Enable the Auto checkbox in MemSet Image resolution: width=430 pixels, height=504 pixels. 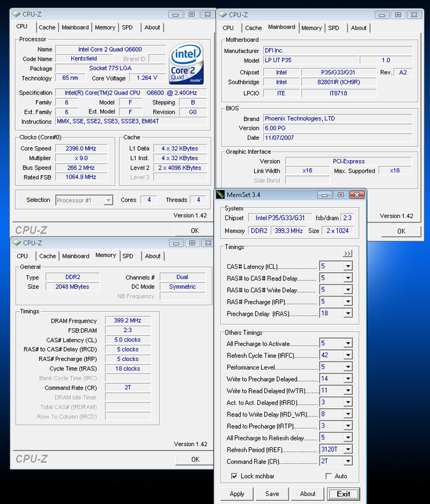328,476
